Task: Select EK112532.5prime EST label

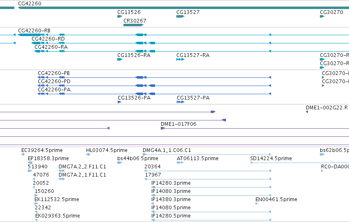Action: point(57,200)
